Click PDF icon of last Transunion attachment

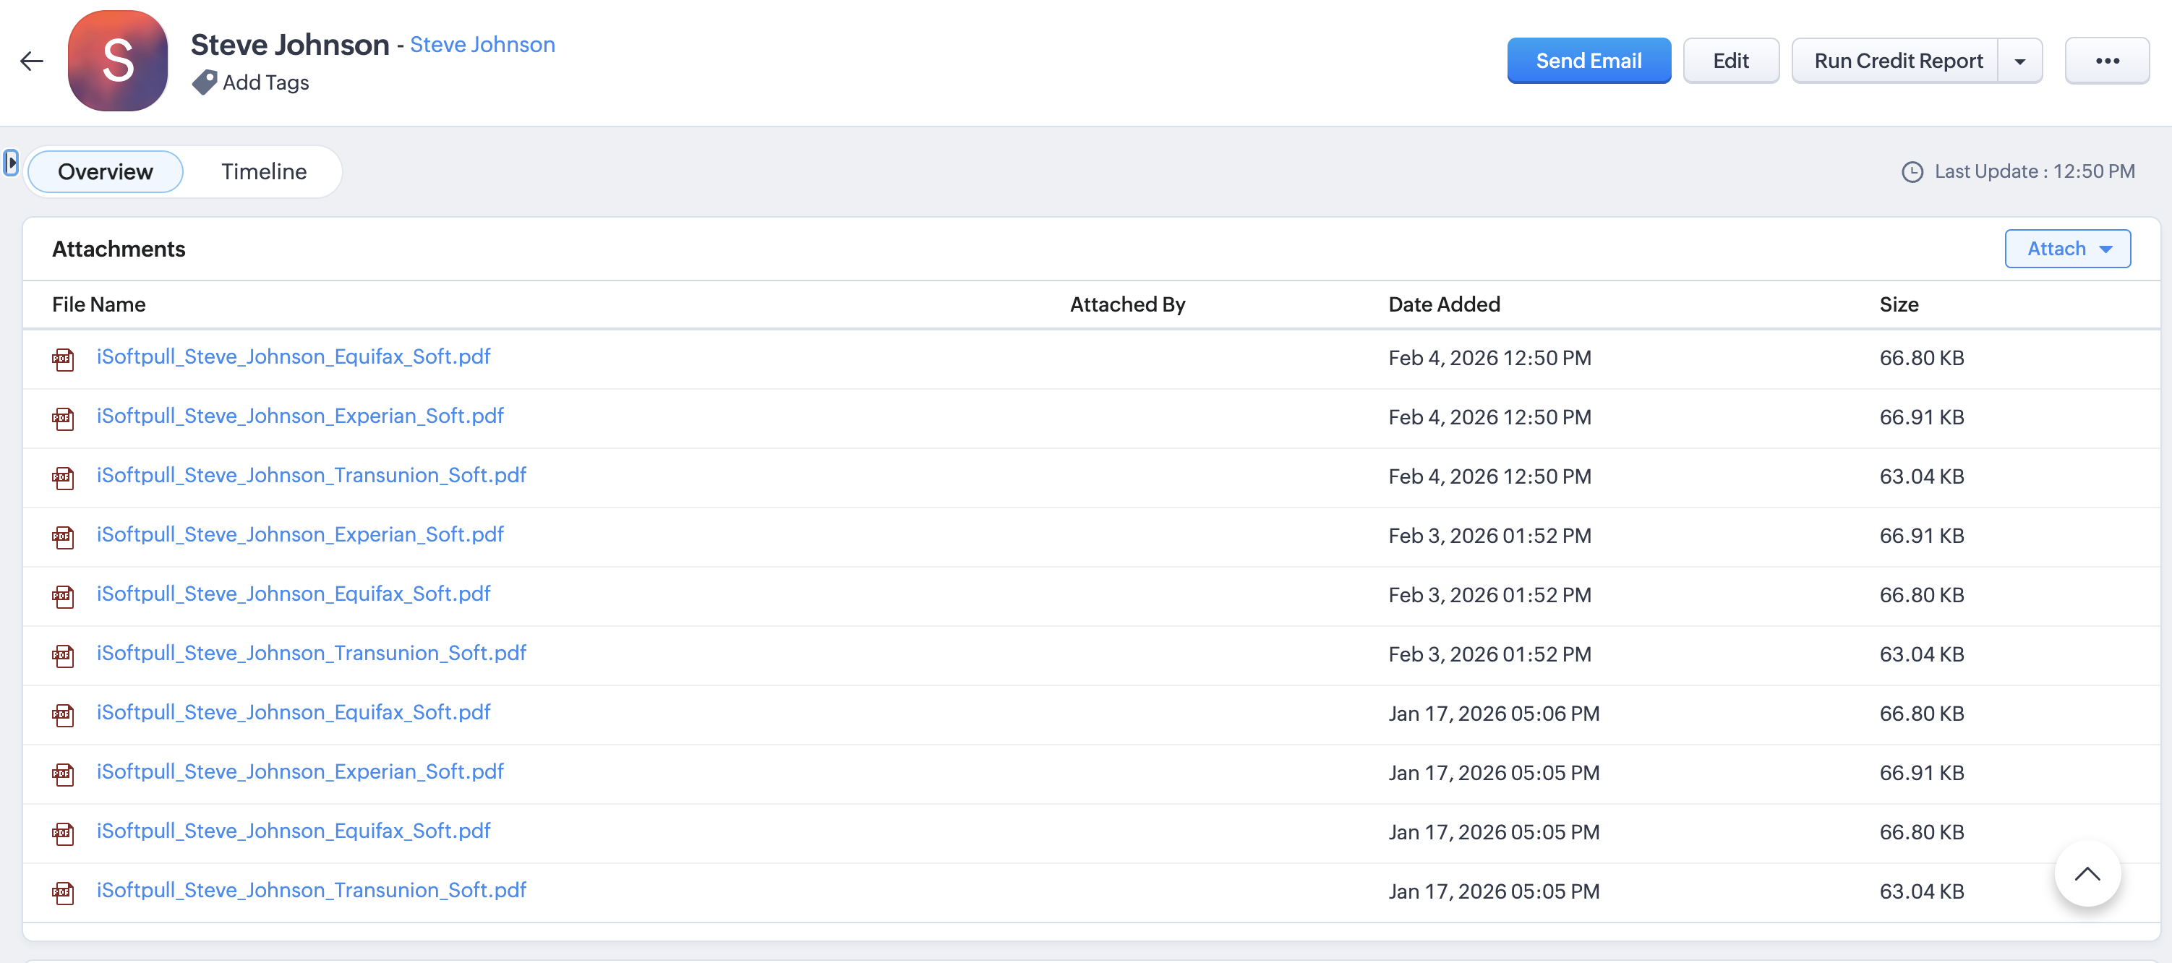click(x=63, y=893)
